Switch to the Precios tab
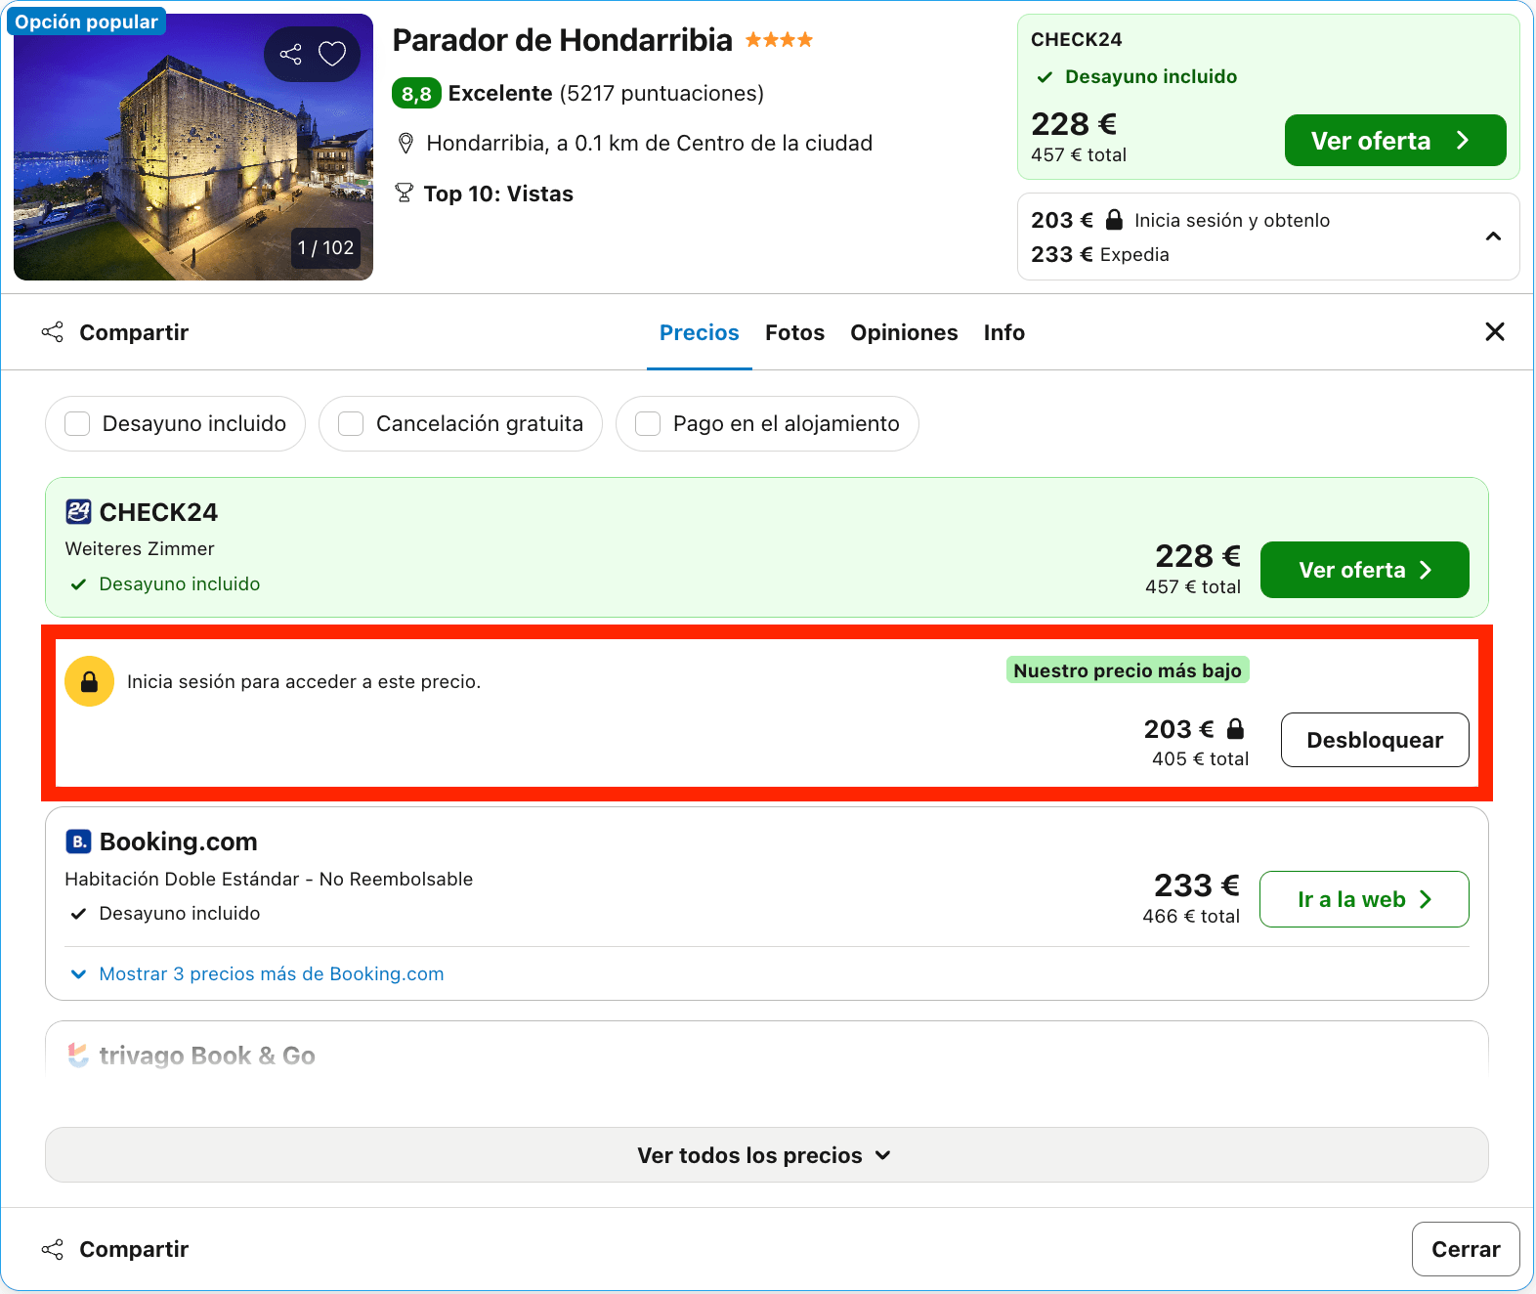Viewport: 1536px width, 1294px height. [x=700, y=332]
